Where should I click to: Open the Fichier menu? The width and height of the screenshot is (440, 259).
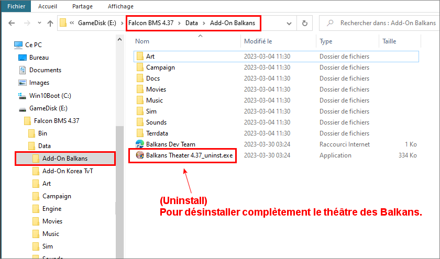[16, 6]
